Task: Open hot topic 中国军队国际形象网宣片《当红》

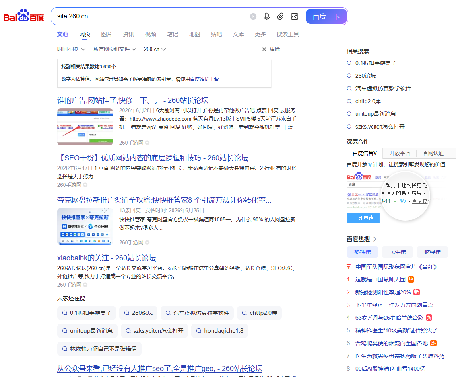Action: [396, 267]
